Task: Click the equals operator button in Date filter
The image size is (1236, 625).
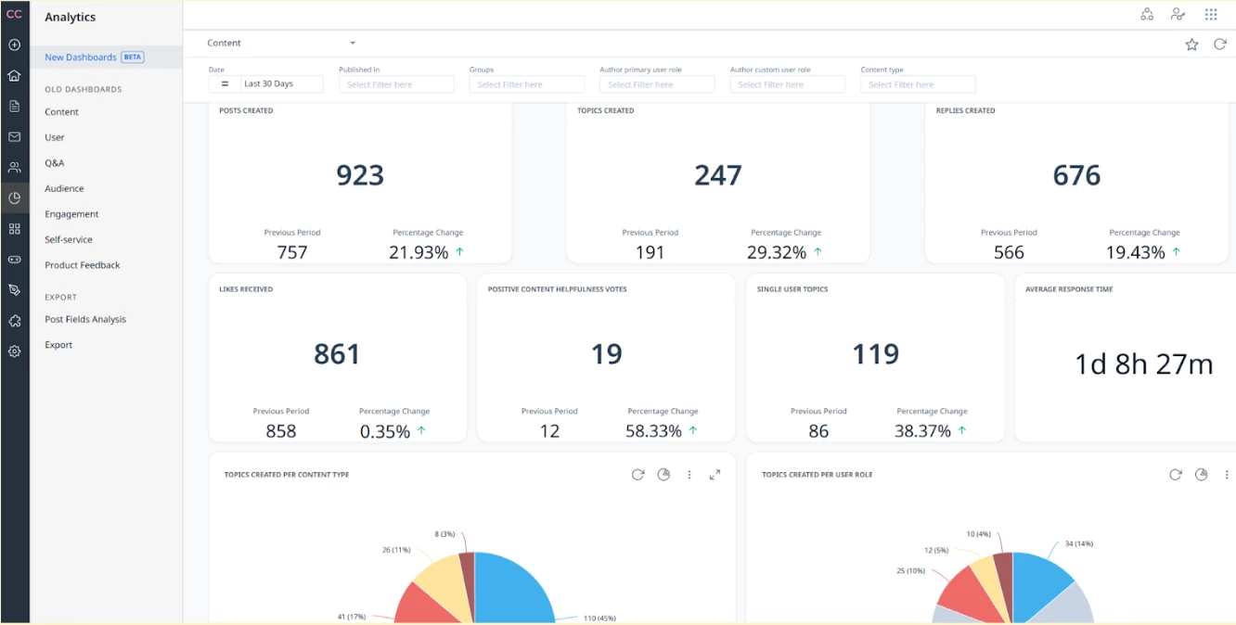Action: click(x=225, y=83)
